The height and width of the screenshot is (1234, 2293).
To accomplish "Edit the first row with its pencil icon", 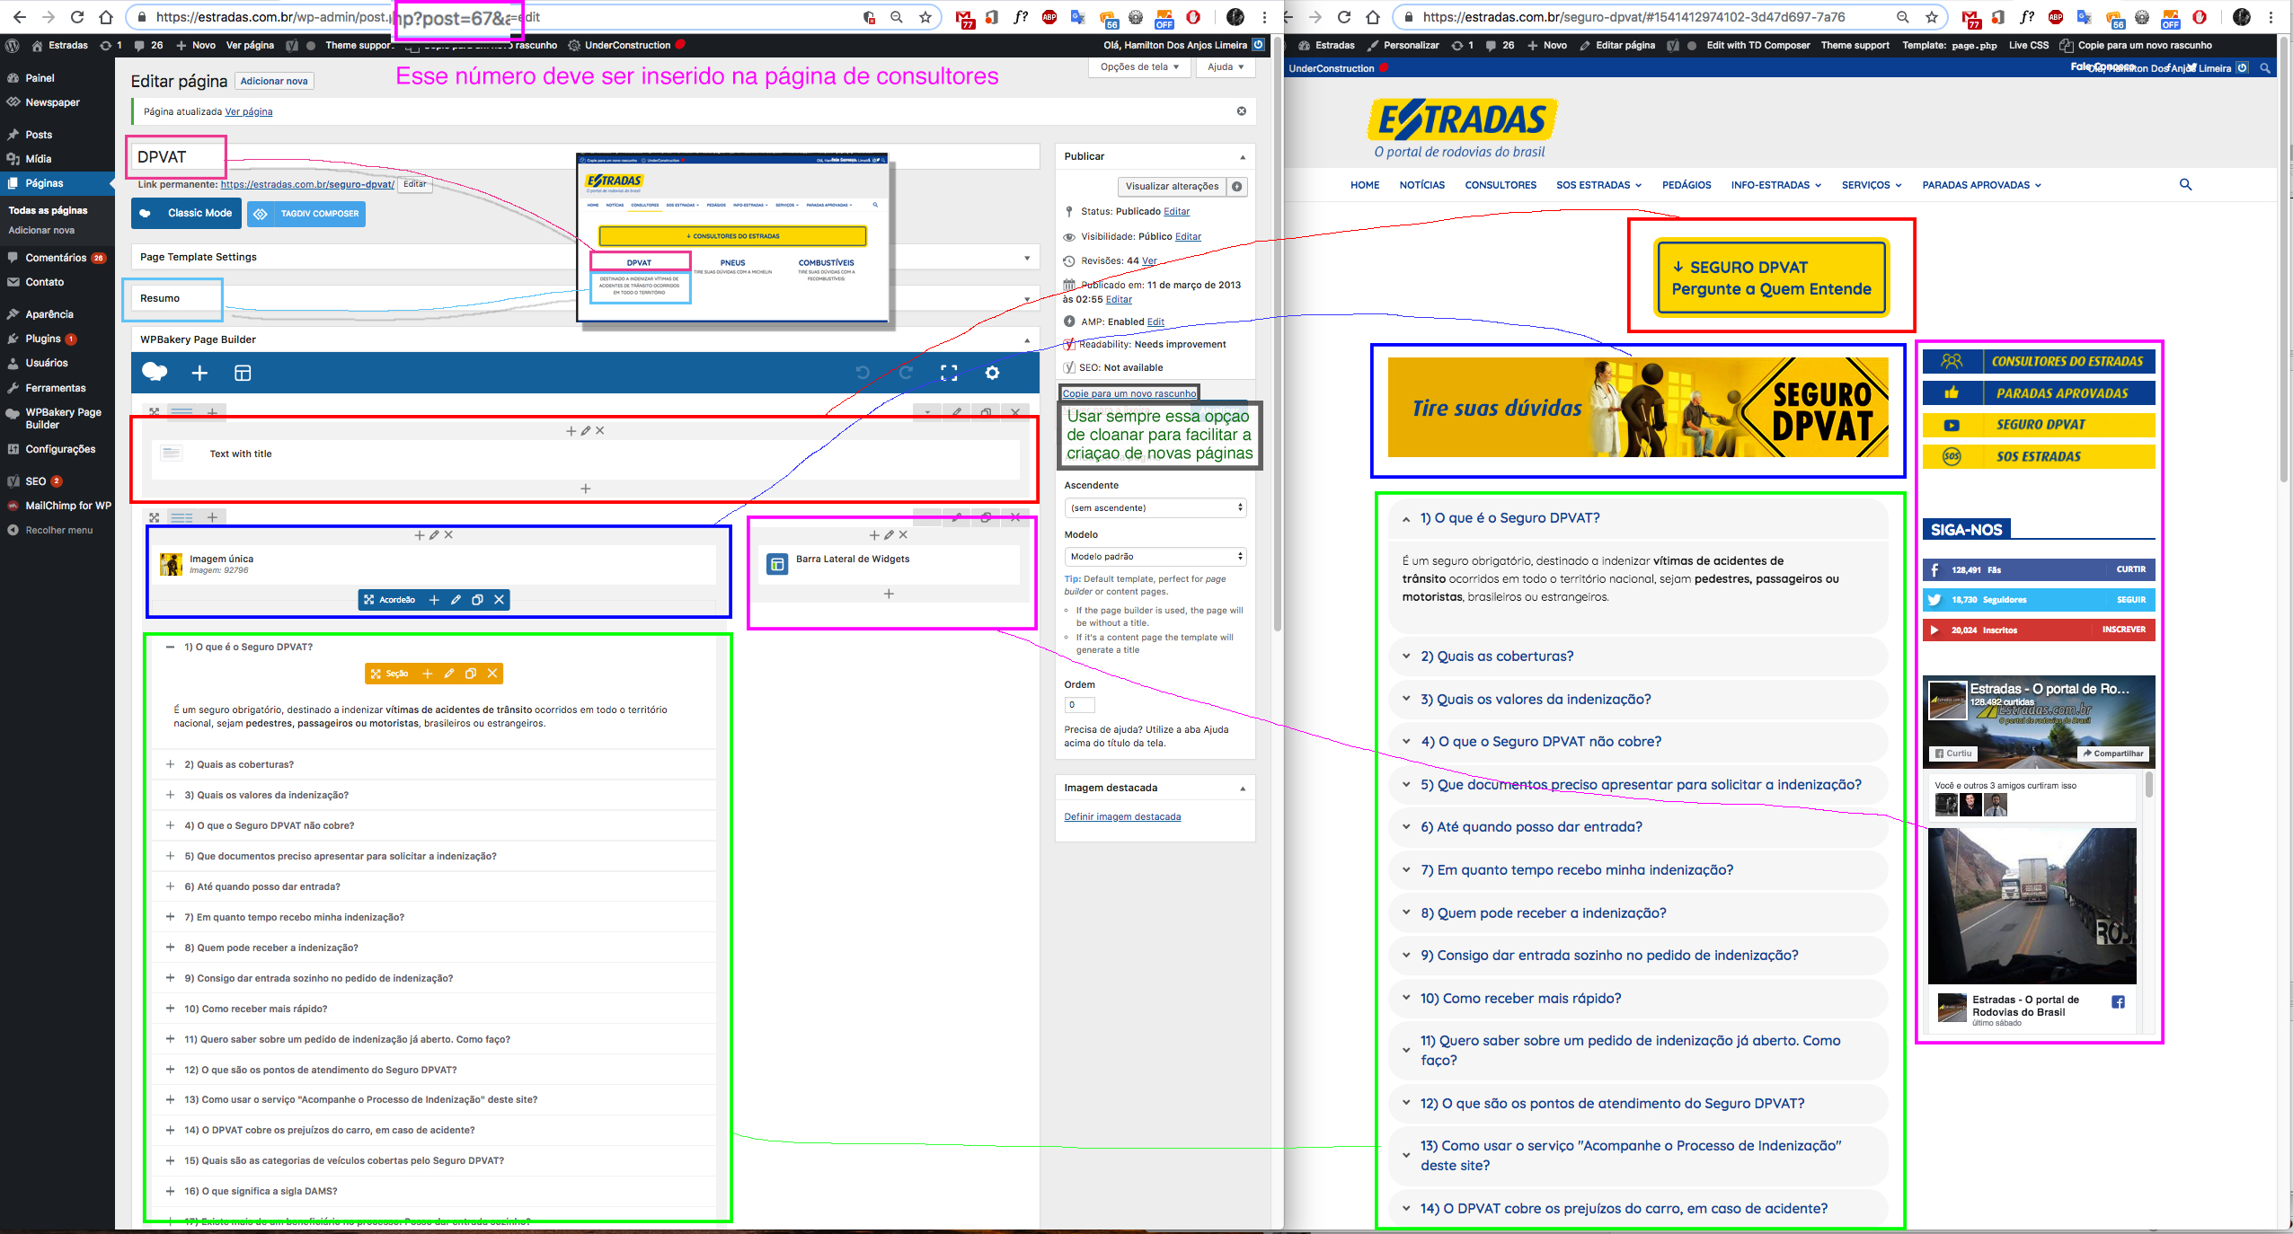I will 957,412.
